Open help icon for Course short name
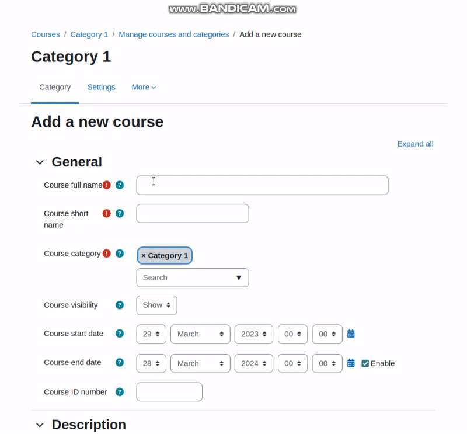 point(120,213)
